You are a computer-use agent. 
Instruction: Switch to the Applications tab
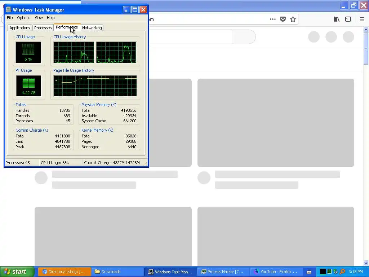tap(20, 28)
